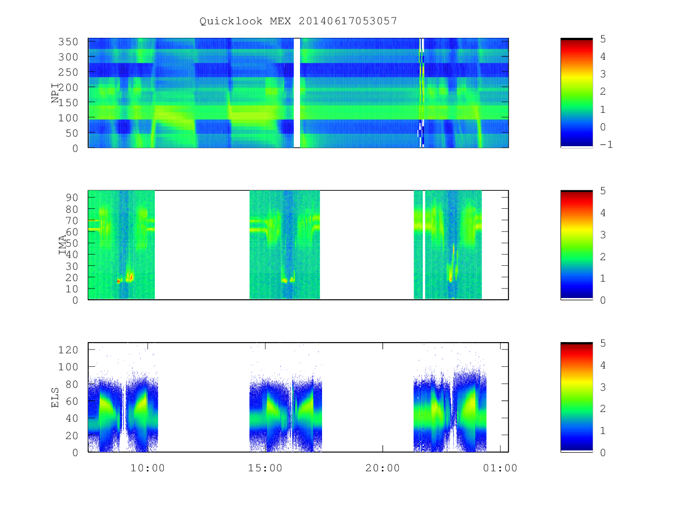Click the wide white data gap in NPI panel
678x508 pixels.
coord(297,93)
